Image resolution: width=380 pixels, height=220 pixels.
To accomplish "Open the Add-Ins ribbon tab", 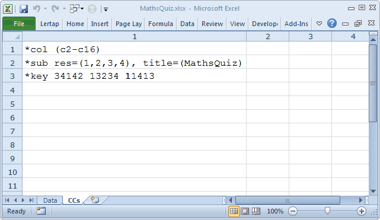I will (x=296, y=24).
